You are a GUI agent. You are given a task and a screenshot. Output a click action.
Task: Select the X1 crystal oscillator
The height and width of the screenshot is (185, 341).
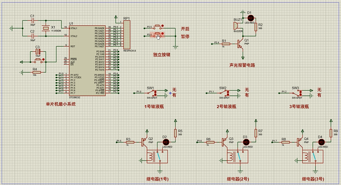pyautogui.click(x=46, y=29)
